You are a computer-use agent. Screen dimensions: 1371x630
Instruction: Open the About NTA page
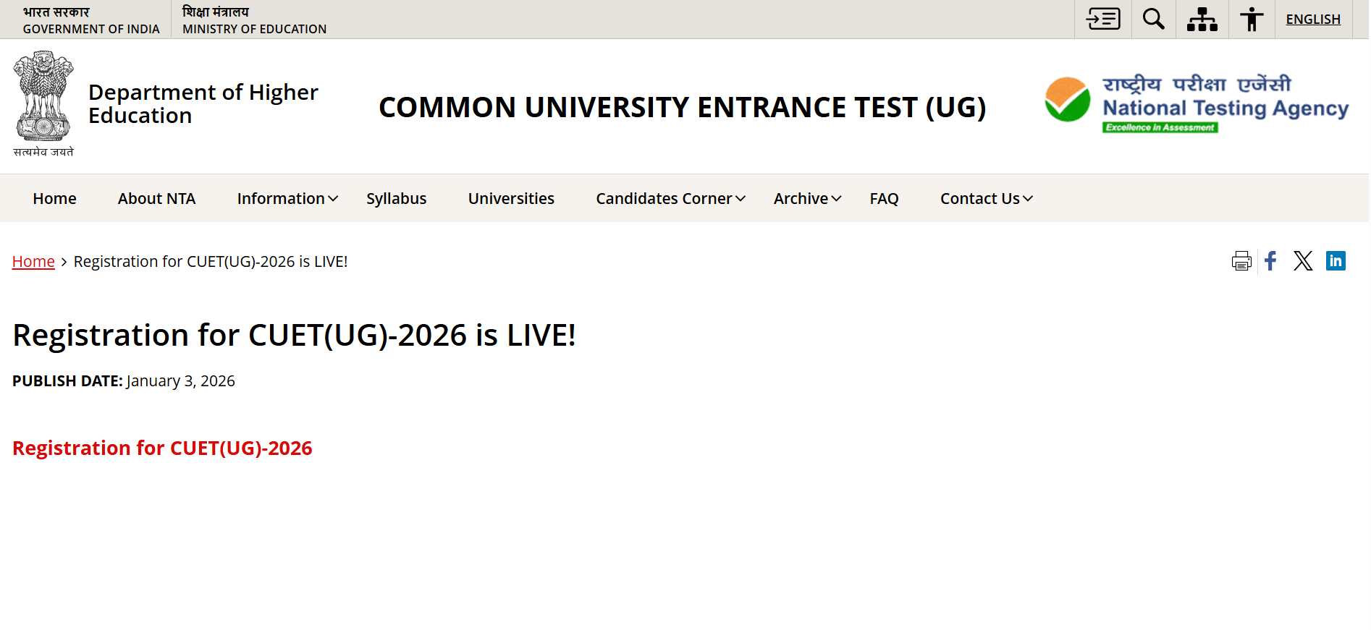(x=156, y=199)
